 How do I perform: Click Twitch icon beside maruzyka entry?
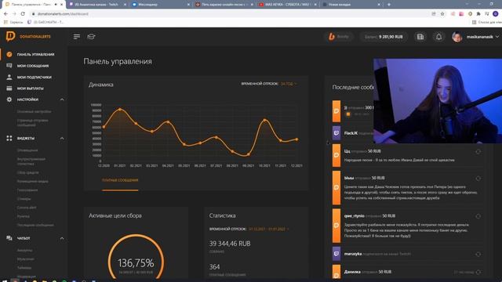[x=336, y=254]
